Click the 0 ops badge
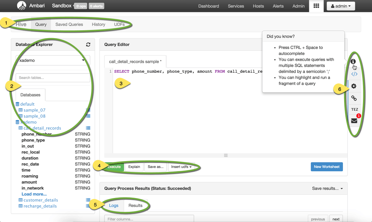372x222 pixels. 81,6
